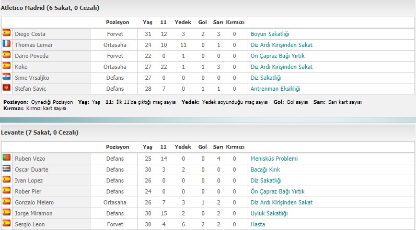416x230 pixels.
Task: Open the Bacağı Kırık injury link
Action: [x=265, y=170]
